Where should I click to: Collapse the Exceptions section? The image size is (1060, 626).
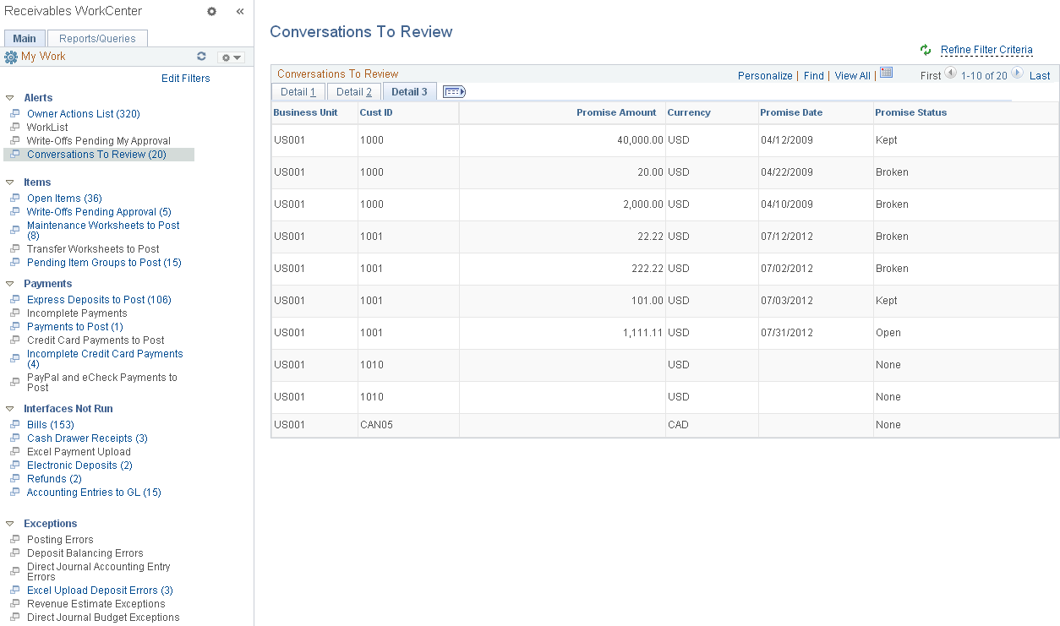(x=10, y=524)
